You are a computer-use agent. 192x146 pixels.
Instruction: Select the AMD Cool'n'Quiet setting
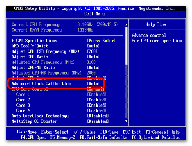30,46
